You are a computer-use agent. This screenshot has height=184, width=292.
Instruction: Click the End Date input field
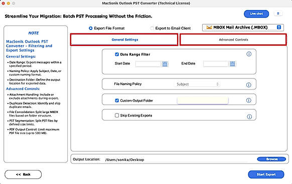point(216,64)
